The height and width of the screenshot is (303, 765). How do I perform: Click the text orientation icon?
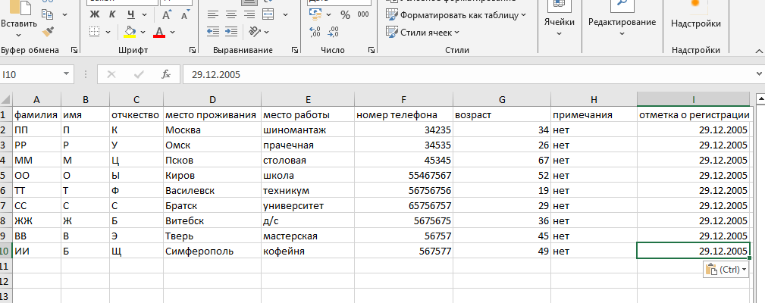[256, 32]
